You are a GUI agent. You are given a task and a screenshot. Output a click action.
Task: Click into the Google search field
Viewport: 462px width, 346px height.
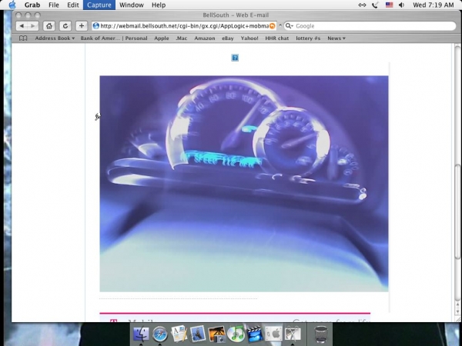click(x=366, y=26)
